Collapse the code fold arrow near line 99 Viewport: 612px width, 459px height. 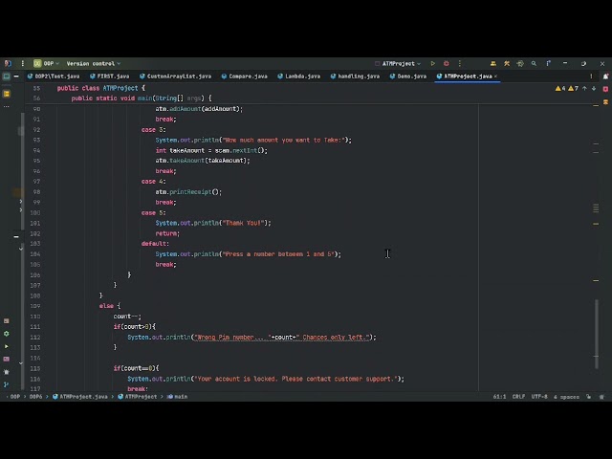[21, 202]
